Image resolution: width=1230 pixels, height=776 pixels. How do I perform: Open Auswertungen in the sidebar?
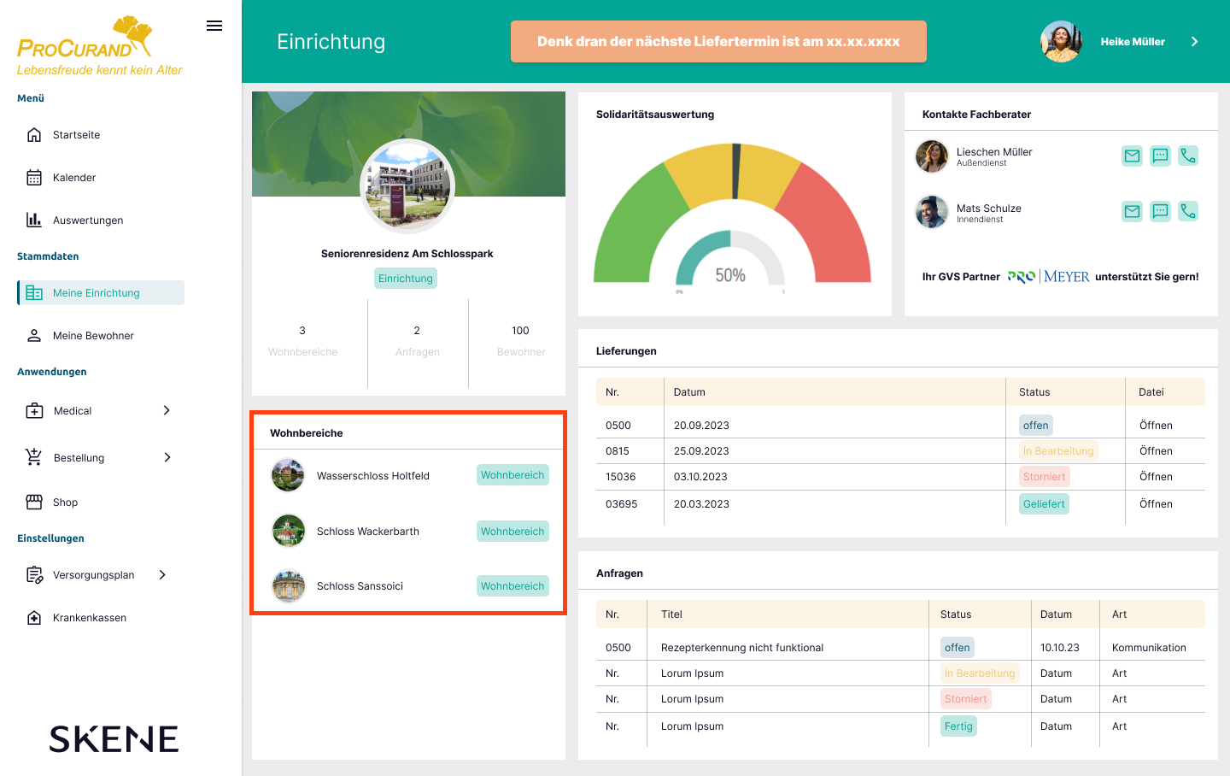88,220
